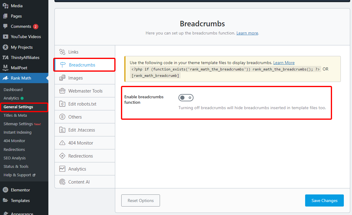This screenshot has width=352, height=215.
Task: Click the Templates folder icon
Action: (x=5, y=200)
